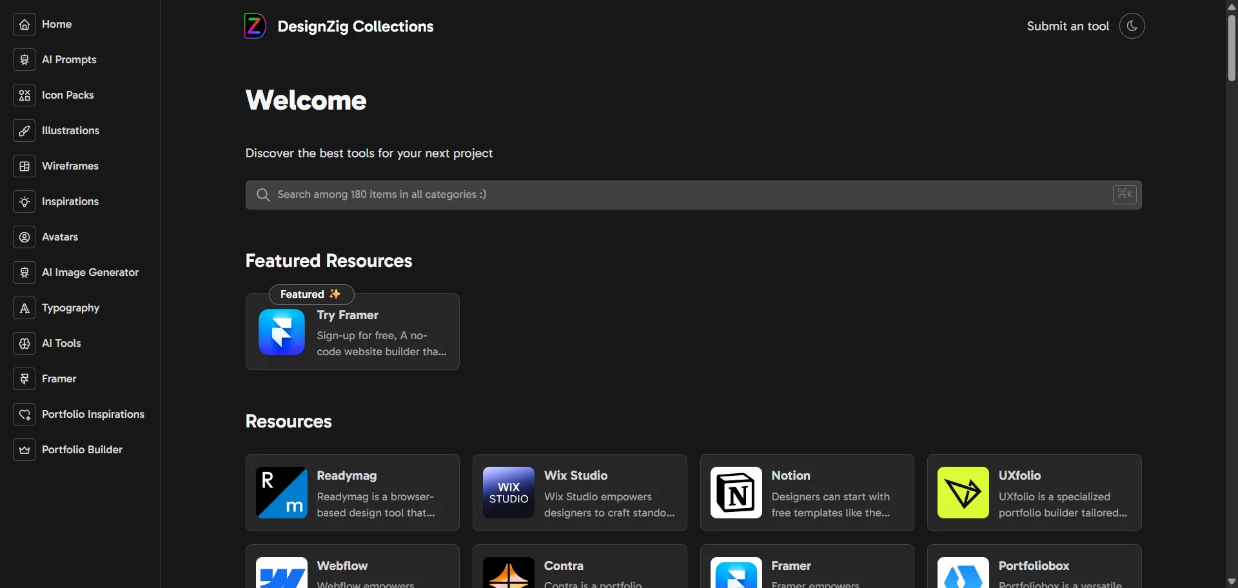Open the Notion resource title
1238x588 pixels.
(x=791, y=476)
